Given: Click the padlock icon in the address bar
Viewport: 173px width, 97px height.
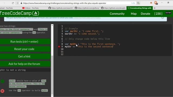Looking at the screenshot, I should tap(21, 3).
